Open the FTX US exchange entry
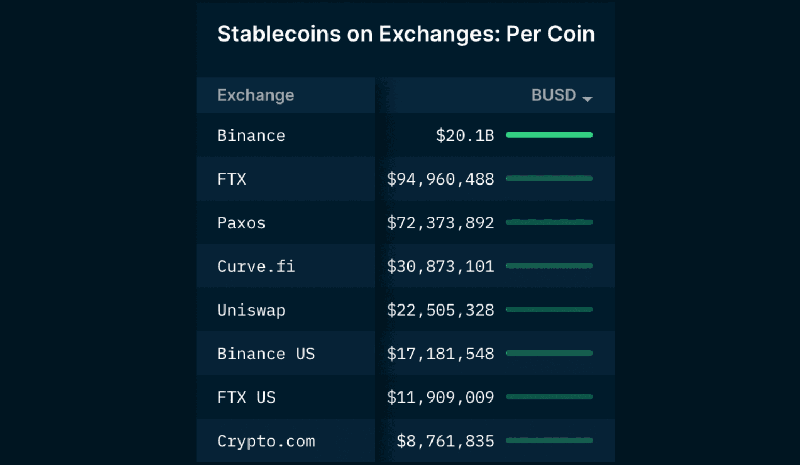800x465 pixels. 246,397
